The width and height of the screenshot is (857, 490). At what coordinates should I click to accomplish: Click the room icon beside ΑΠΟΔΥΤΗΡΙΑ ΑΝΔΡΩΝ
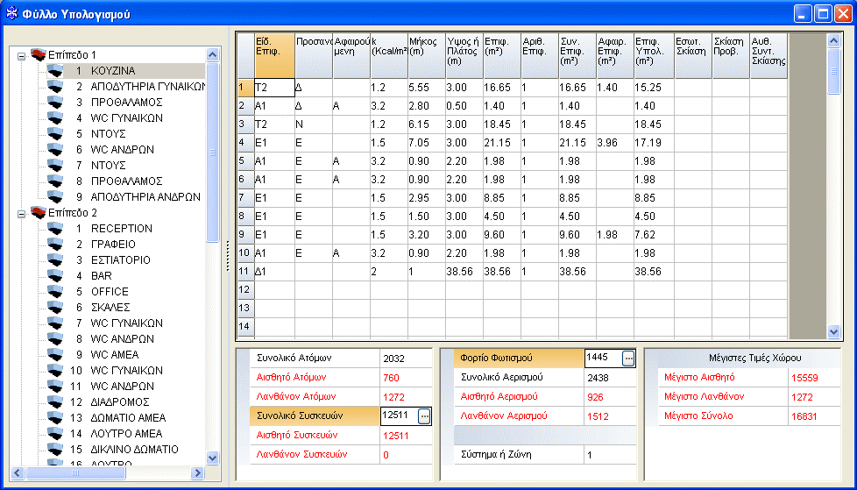(54, 197)
